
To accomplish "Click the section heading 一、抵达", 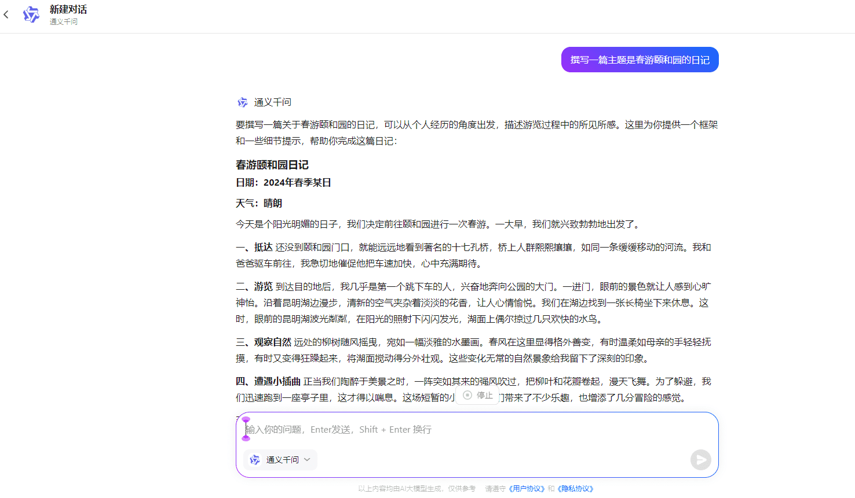I will pos(254,248).
